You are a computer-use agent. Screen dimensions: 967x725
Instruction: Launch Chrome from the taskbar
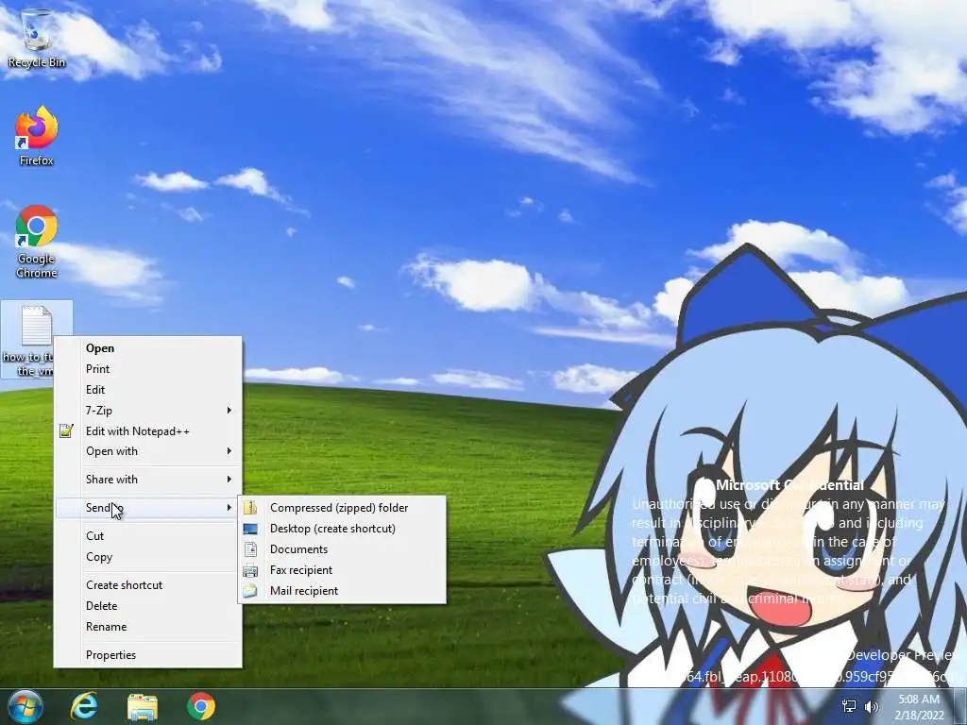201,706
